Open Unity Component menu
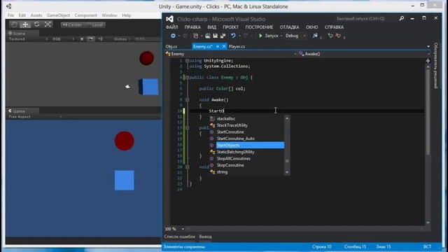448x252 pixels. 85,15
